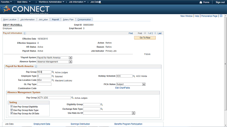Open Employee Type lookup magnifier
227x127 pixels.
pyautogui.click(x=53, y=76)
